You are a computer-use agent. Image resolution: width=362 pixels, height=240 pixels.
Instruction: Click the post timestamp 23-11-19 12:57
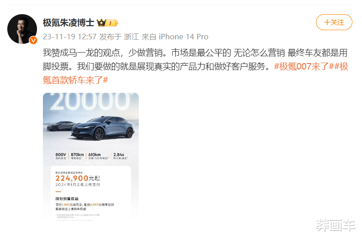pos(69,37)
